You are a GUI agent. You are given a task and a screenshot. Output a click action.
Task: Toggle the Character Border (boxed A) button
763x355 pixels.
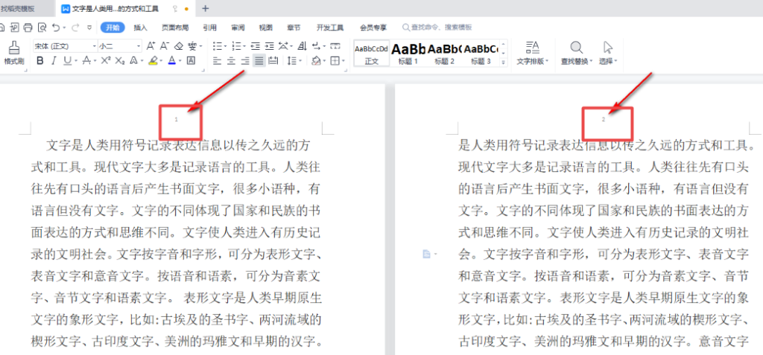pyautogui.click(x=191, y=61)
